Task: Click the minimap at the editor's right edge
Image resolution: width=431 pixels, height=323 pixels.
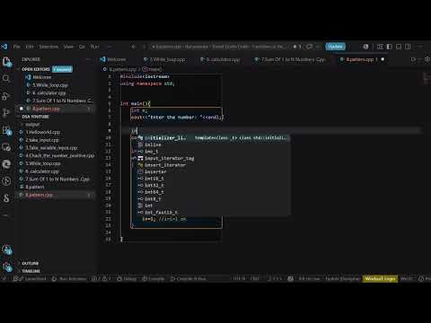Action: point(427,78)
